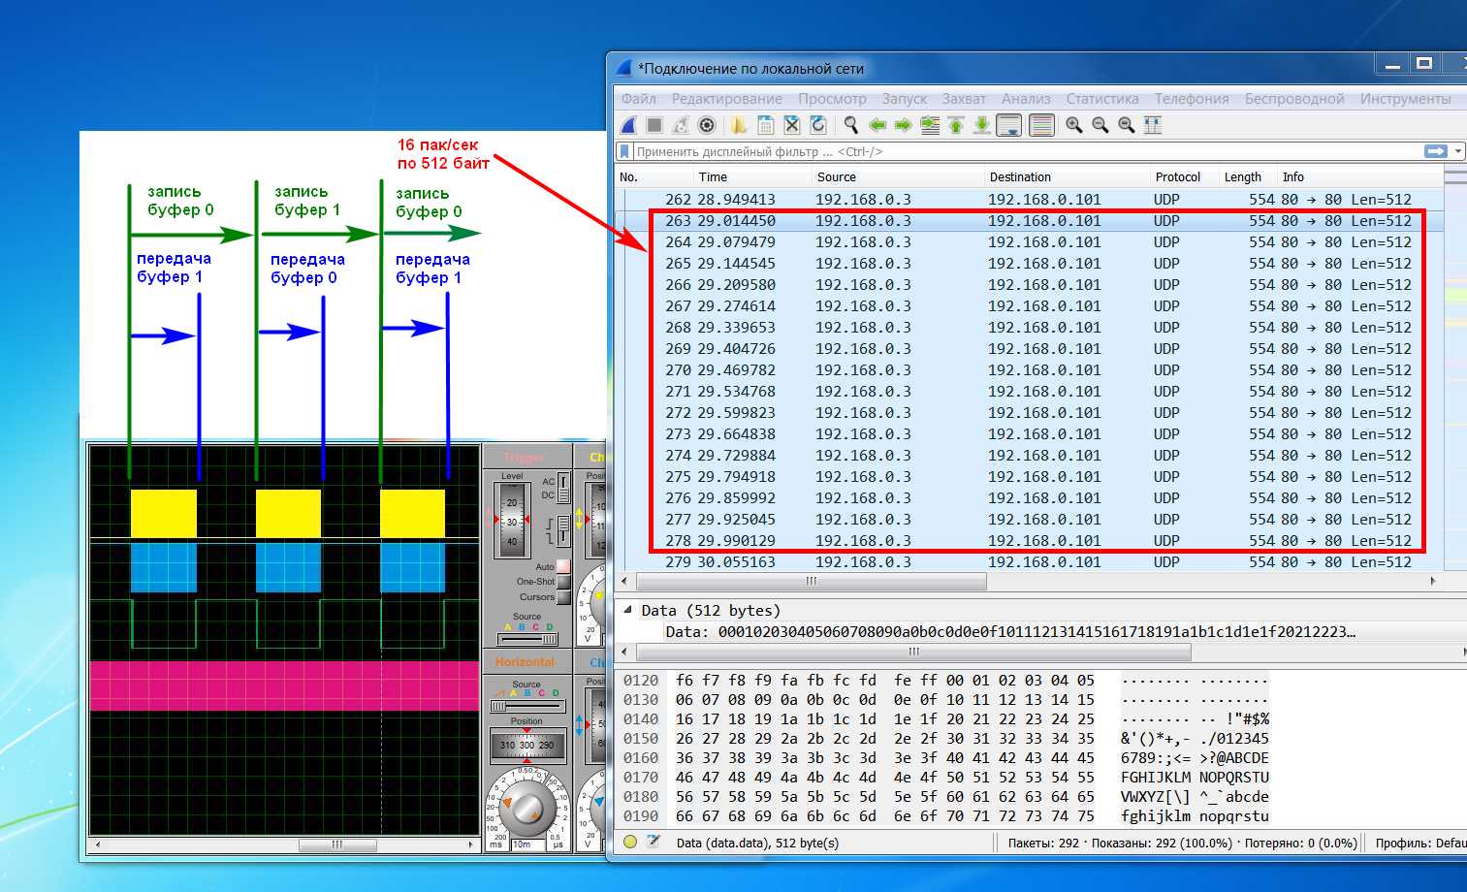Sort packets by the Length column header
1467x892 pixels.
1248,176
